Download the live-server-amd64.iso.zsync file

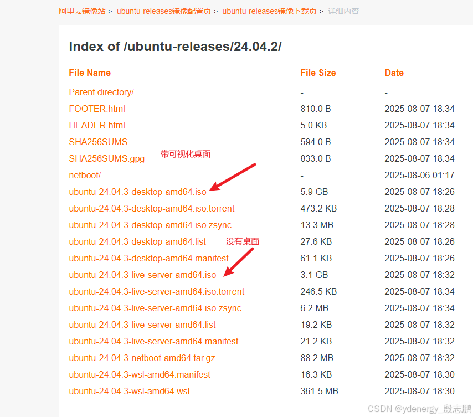[155, 308]
